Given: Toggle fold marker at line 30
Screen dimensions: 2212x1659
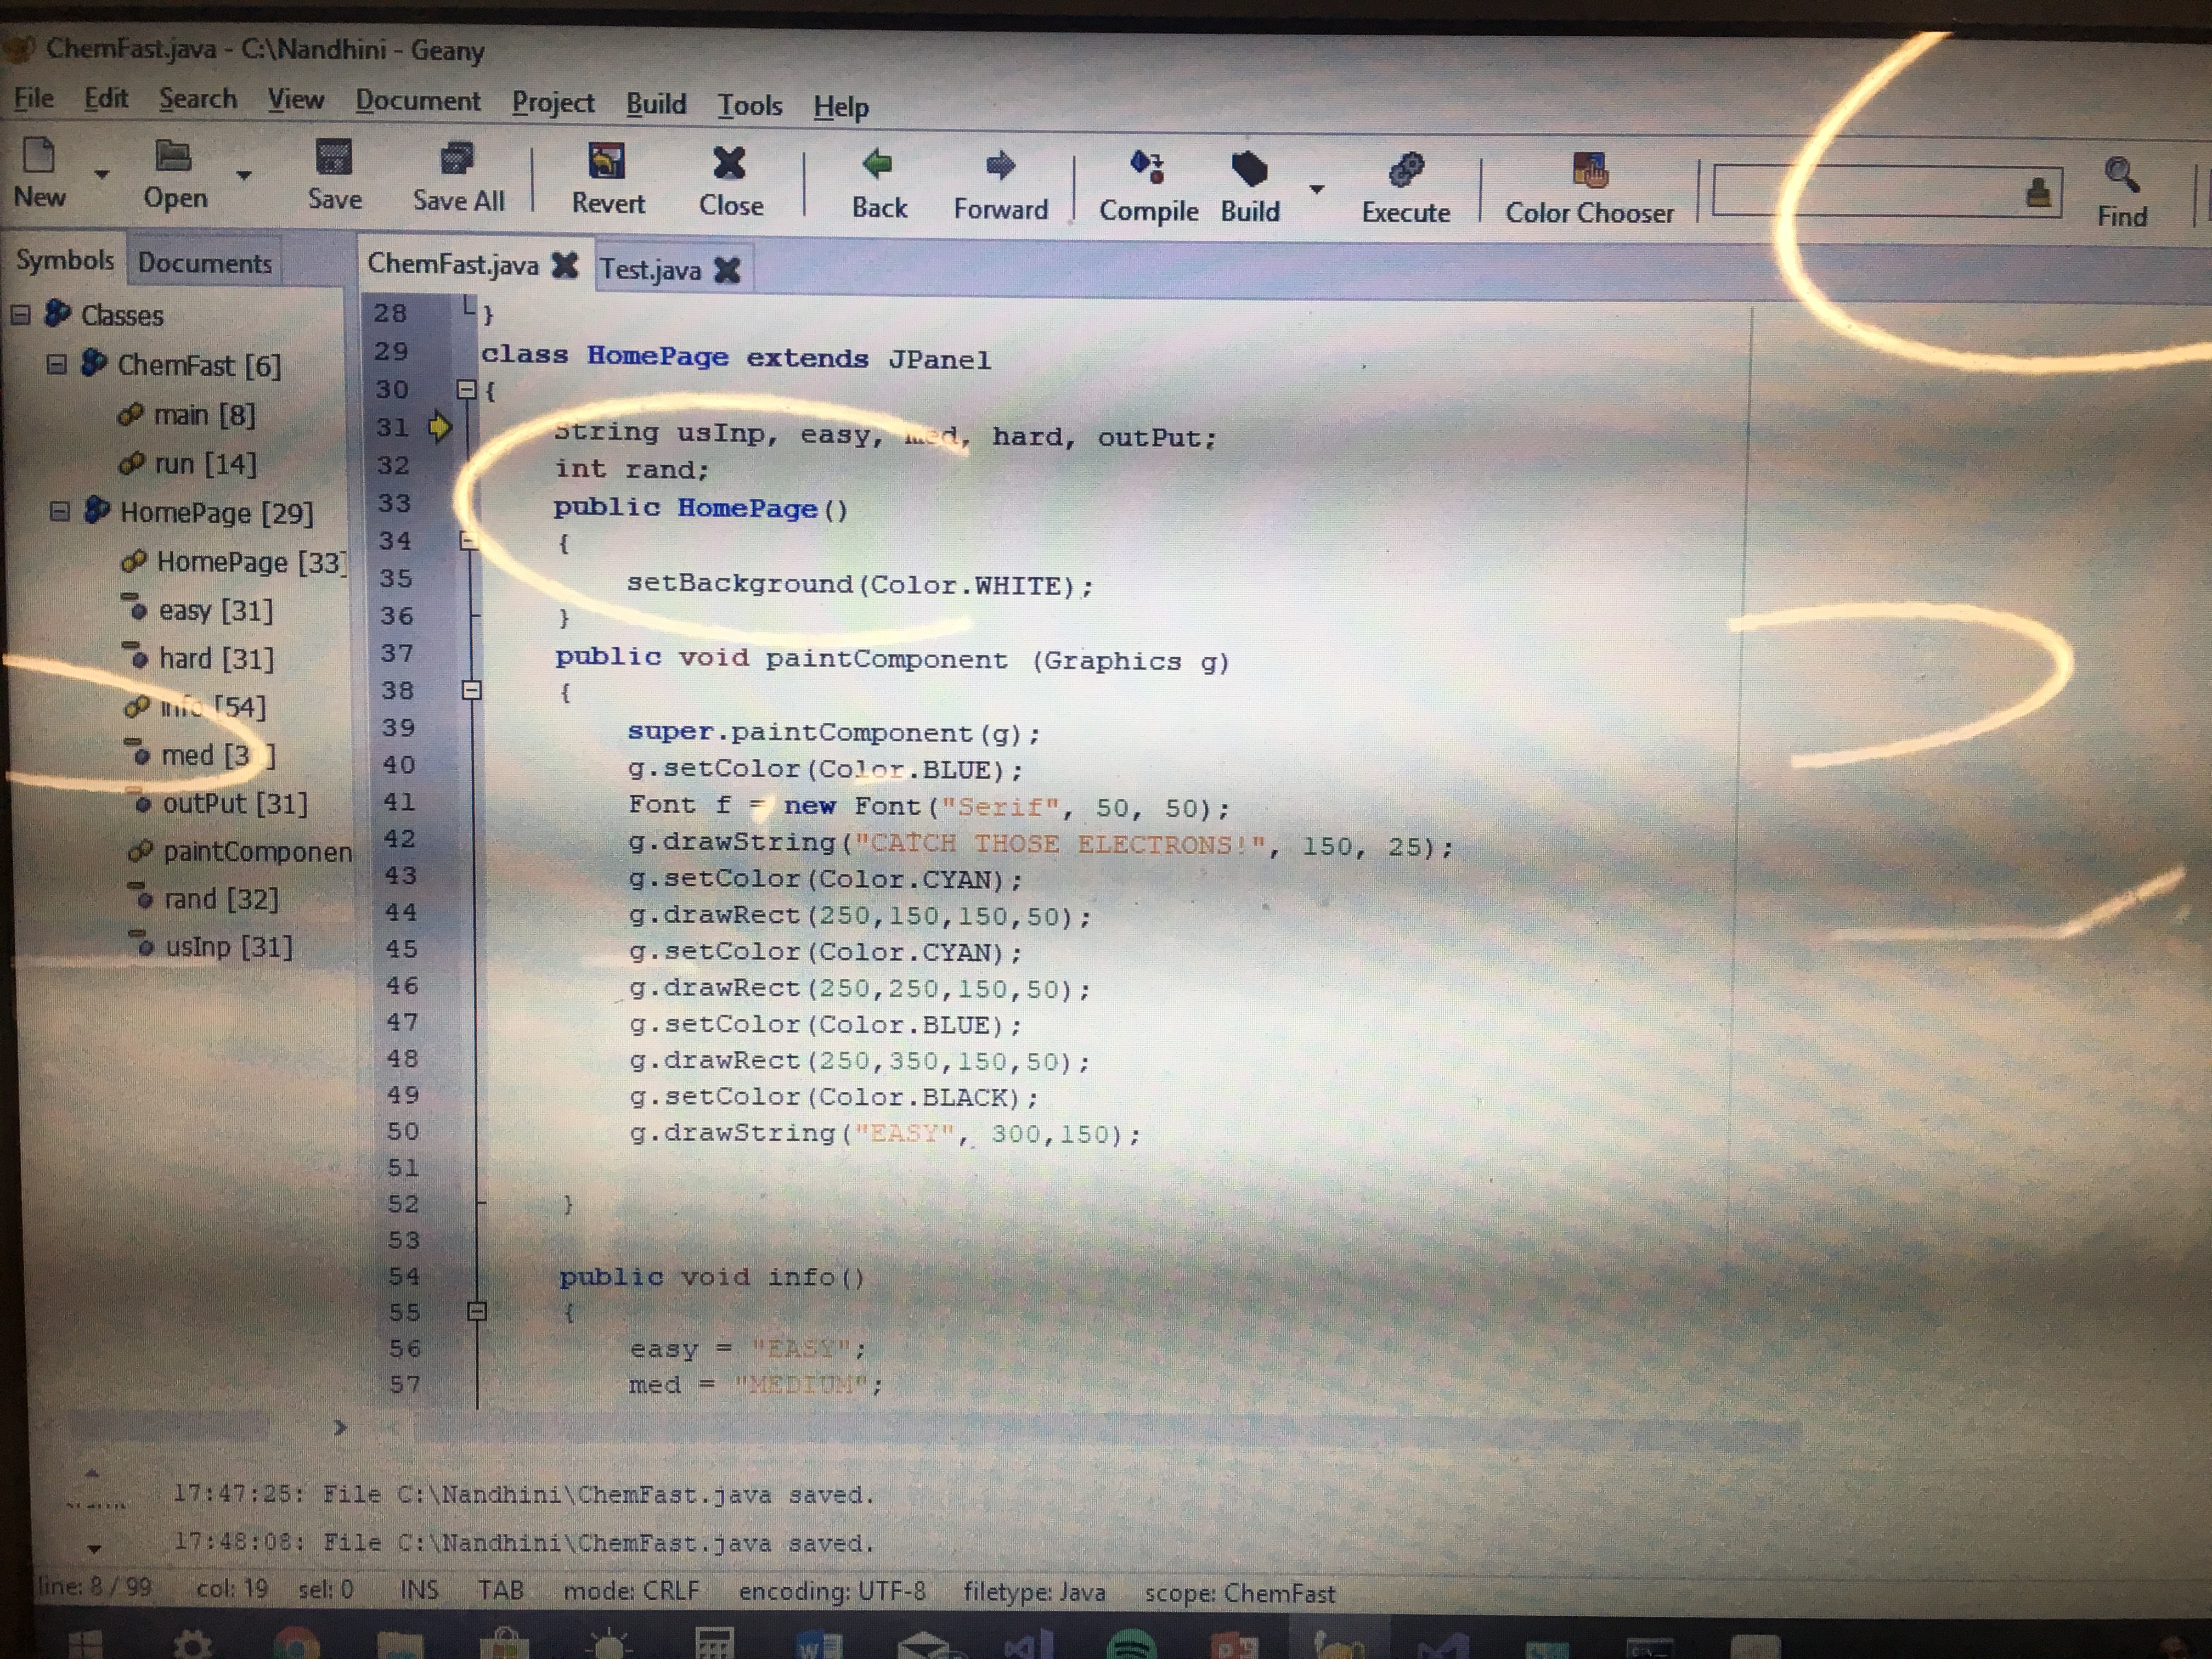Looking at the screenshot, I should click(466, 390).
